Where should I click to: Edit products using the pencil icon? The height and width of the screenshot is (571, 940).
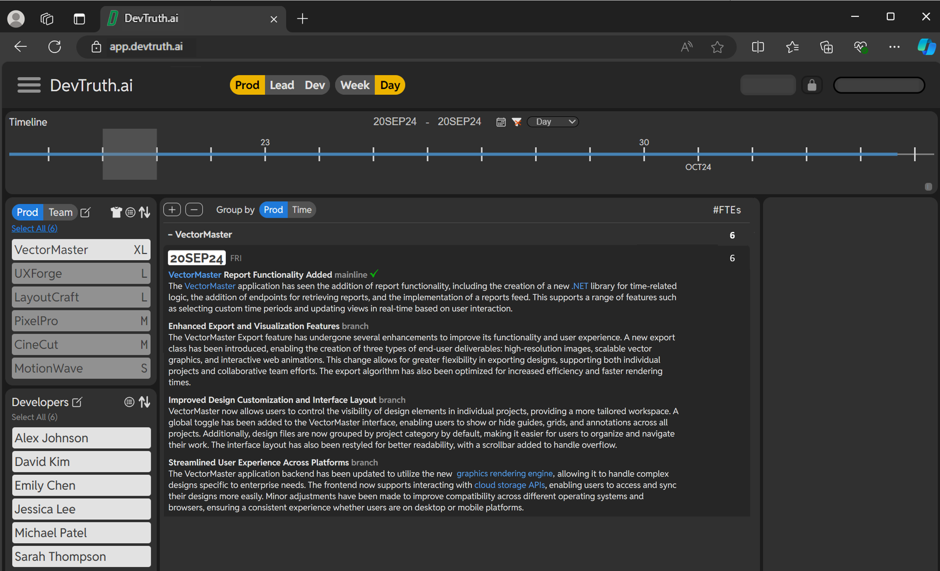pyautogui.click(x=85, y=212)
